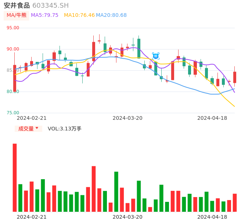Click the 75.00 price axis label
252x222 pixels.
point(13,113)
